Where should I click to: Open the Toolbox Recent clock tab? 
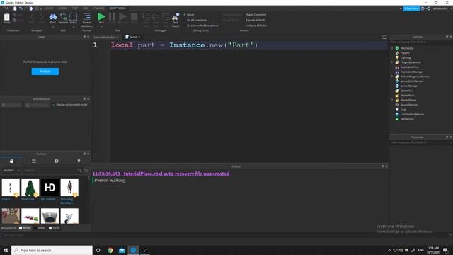[x=57, y=161]
